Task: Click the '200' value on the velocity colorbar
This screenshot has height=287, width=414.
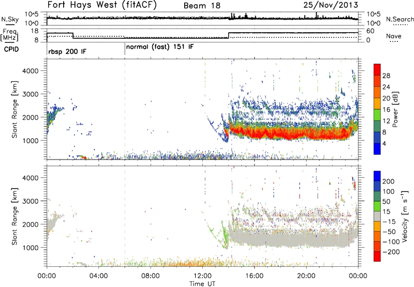Action: 389,181
